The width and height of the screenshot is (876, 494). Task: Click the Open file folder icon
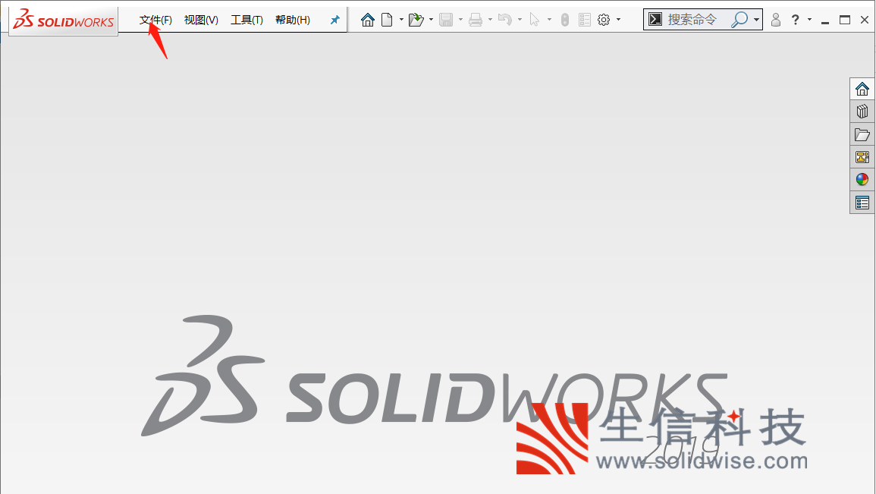point(416,20)
